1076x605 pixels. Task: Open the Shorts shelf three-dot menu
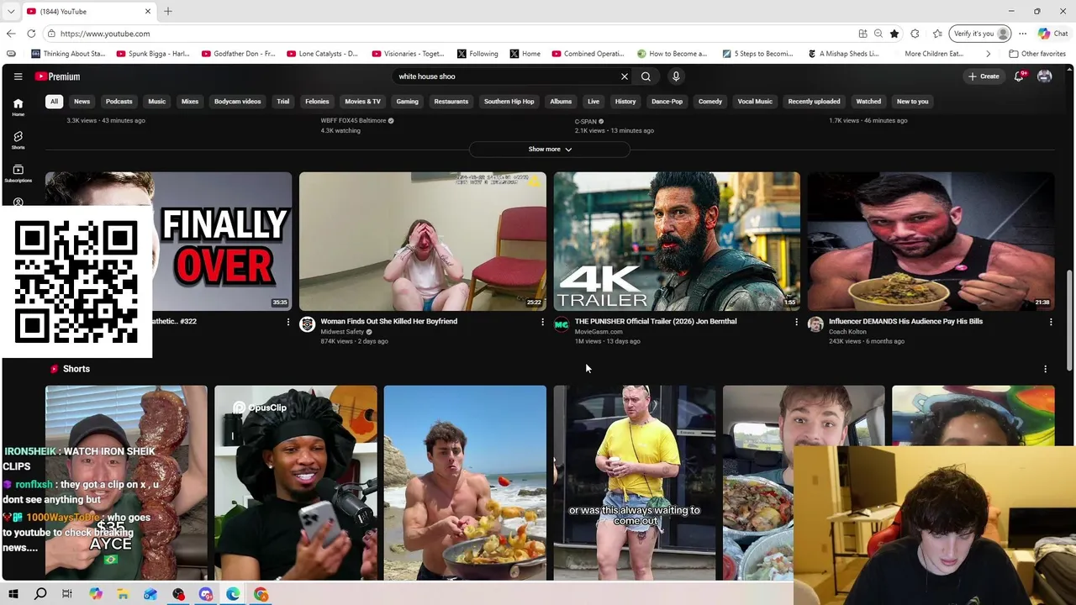tap(1045, 369)
